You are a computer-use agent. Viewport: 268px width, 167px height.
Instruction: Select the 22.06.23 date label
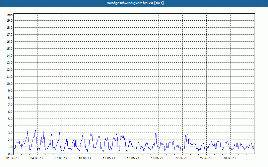coord(181,158)
